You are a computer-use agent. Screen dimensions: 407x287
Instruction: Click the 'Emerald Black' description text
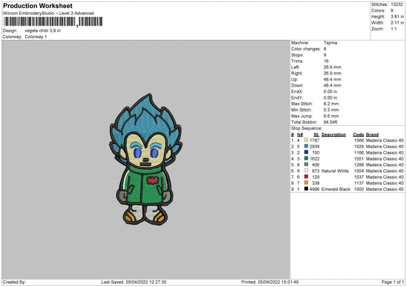coord(336,189)
